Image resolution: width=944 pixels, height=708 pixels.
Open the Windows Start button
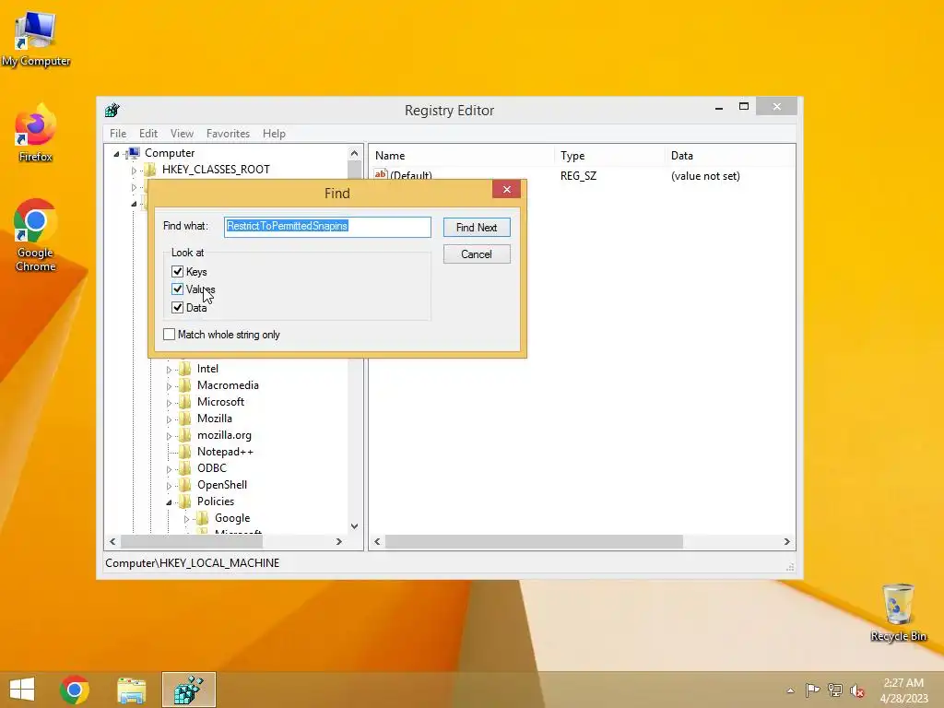(22, 690)
